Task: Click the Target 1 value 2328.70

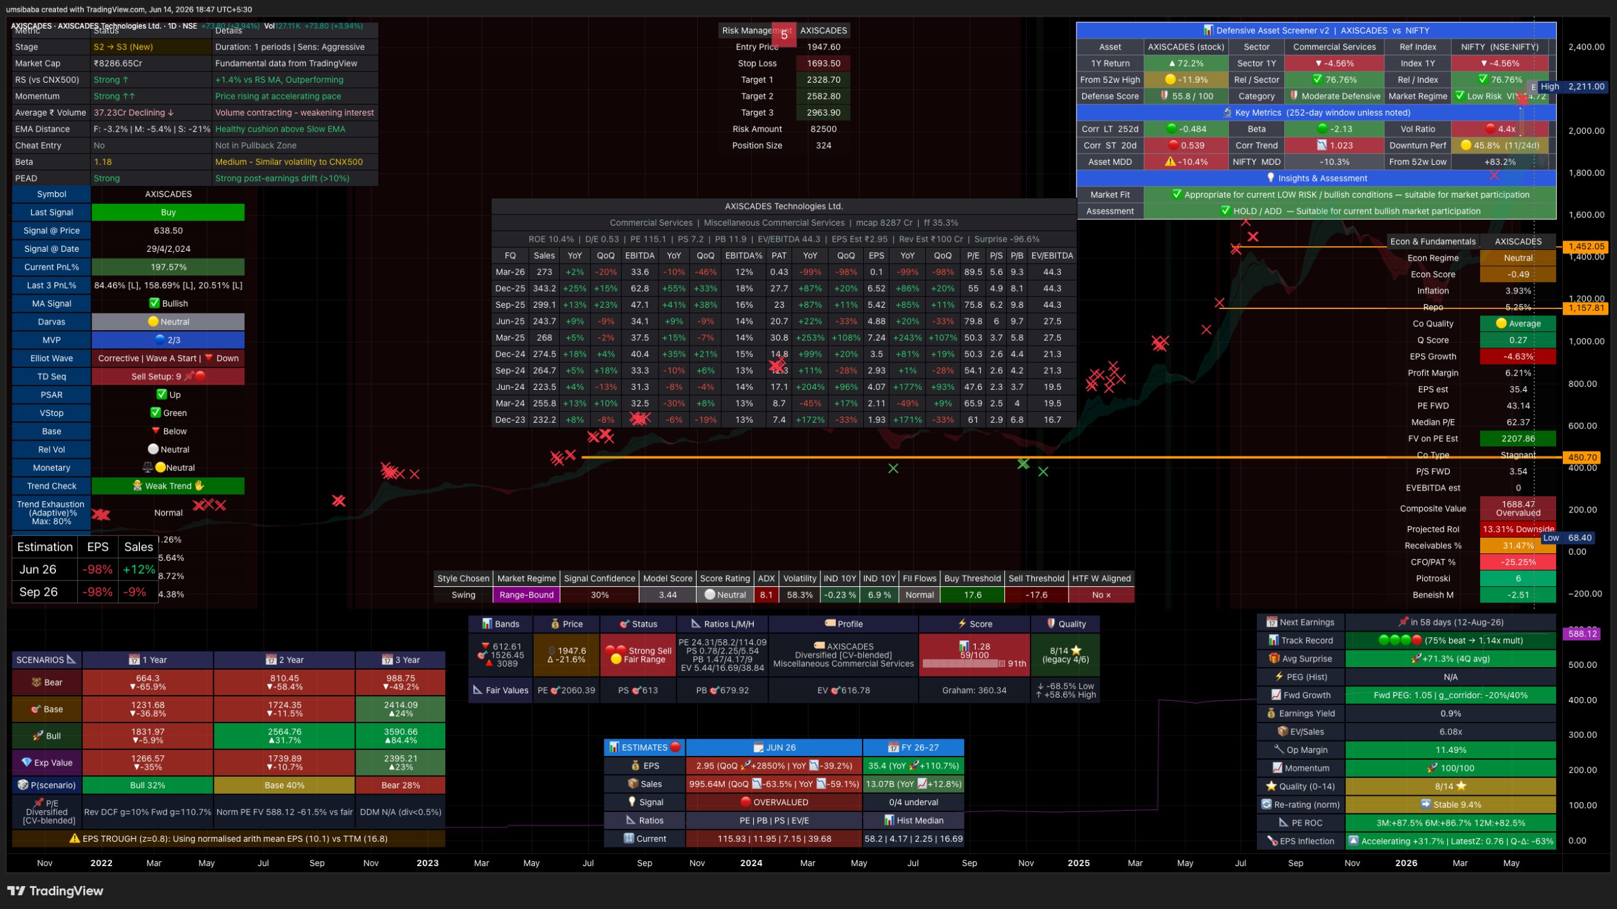Action: point(823,80)
